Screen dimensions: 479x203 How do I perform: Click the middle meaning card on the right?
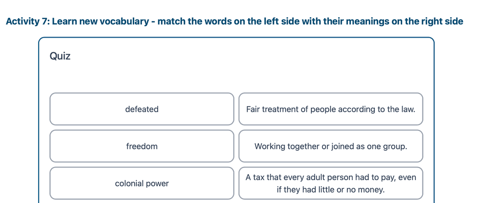[331, 146]
